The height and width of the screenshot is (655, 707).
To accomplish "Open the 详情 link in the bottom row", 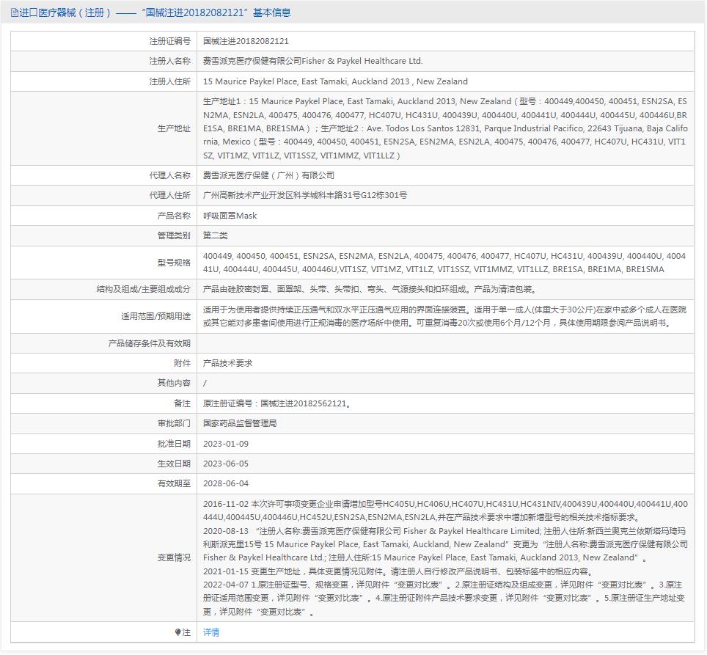I will pyautogui.click(x=211, y=632).
